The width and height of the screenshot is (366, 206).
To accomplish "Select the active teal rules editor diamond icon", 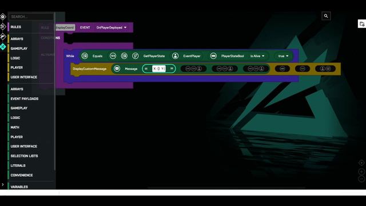I will (3, 47).
